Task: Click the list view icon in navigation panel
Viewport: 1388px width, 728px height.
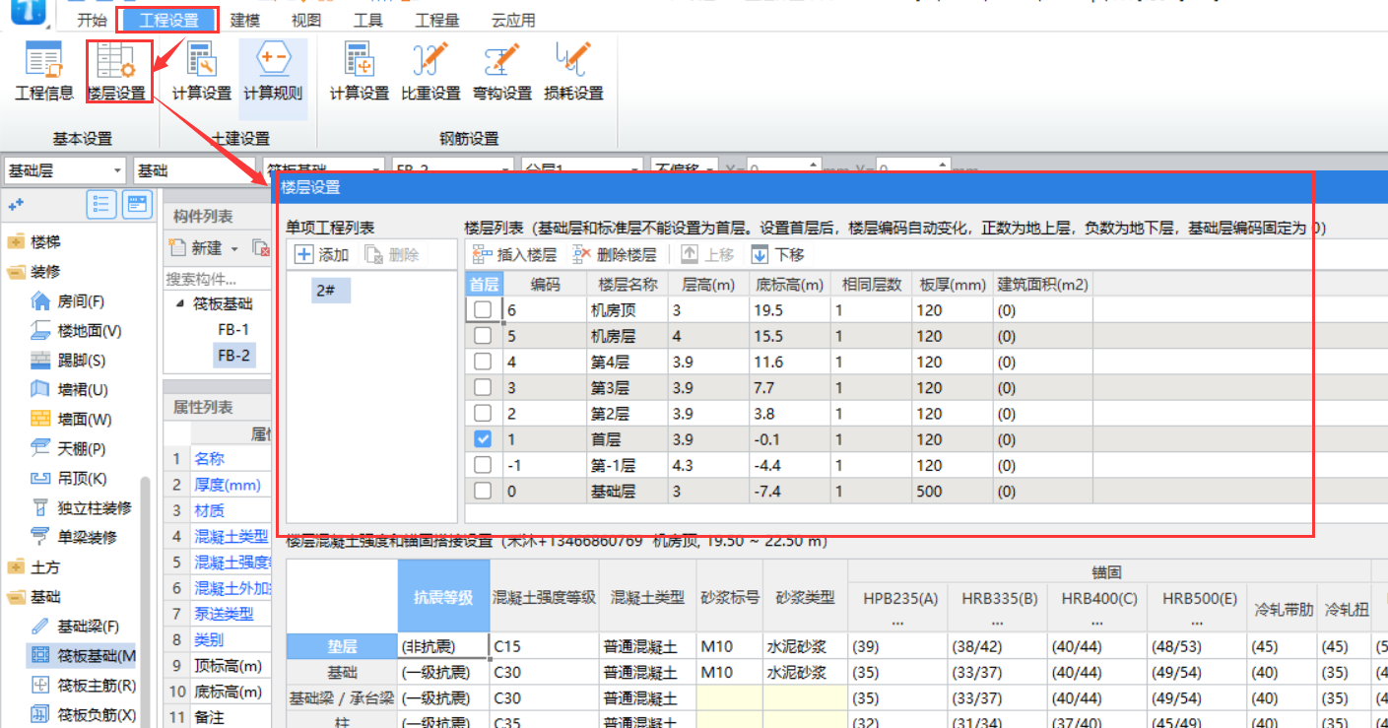Action: pos(101,204)
